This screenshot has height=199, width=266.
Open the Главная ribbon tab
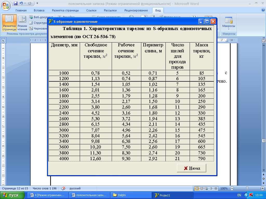(21, 10)
